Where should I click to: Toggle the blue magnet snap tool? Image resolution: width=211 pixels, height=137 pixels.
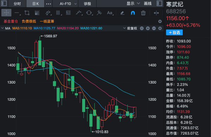pos(133,13)
